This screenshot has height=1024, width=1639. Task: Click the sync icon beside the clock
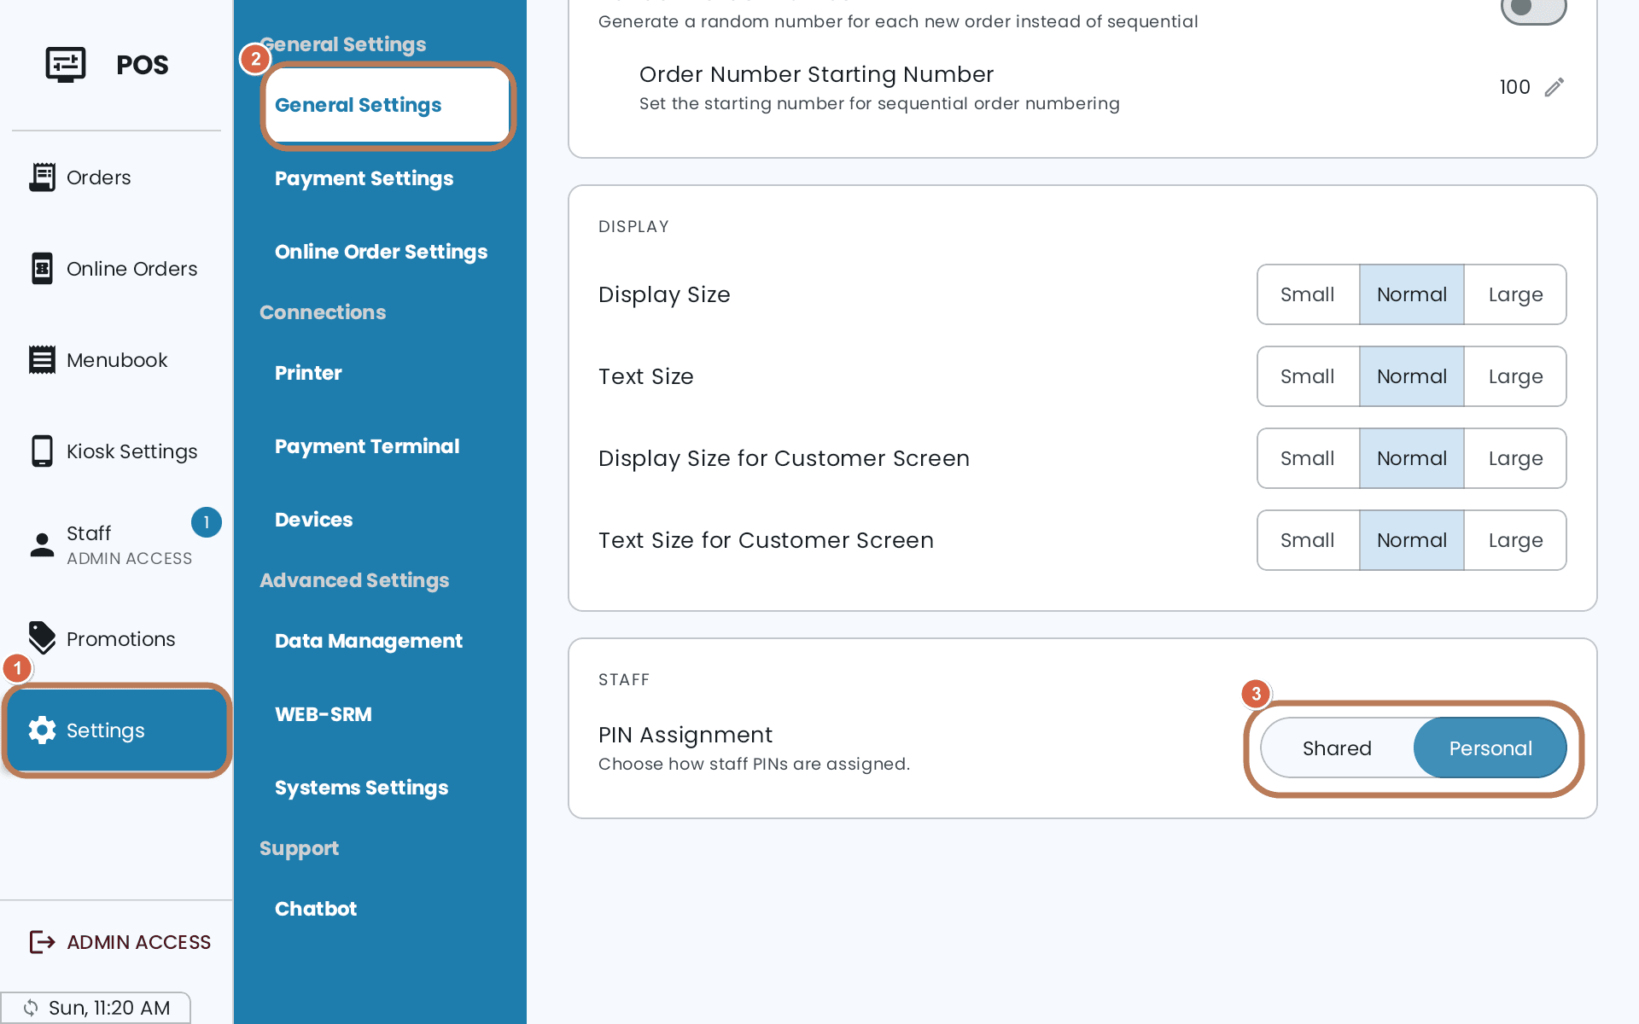click(31, 1008)
